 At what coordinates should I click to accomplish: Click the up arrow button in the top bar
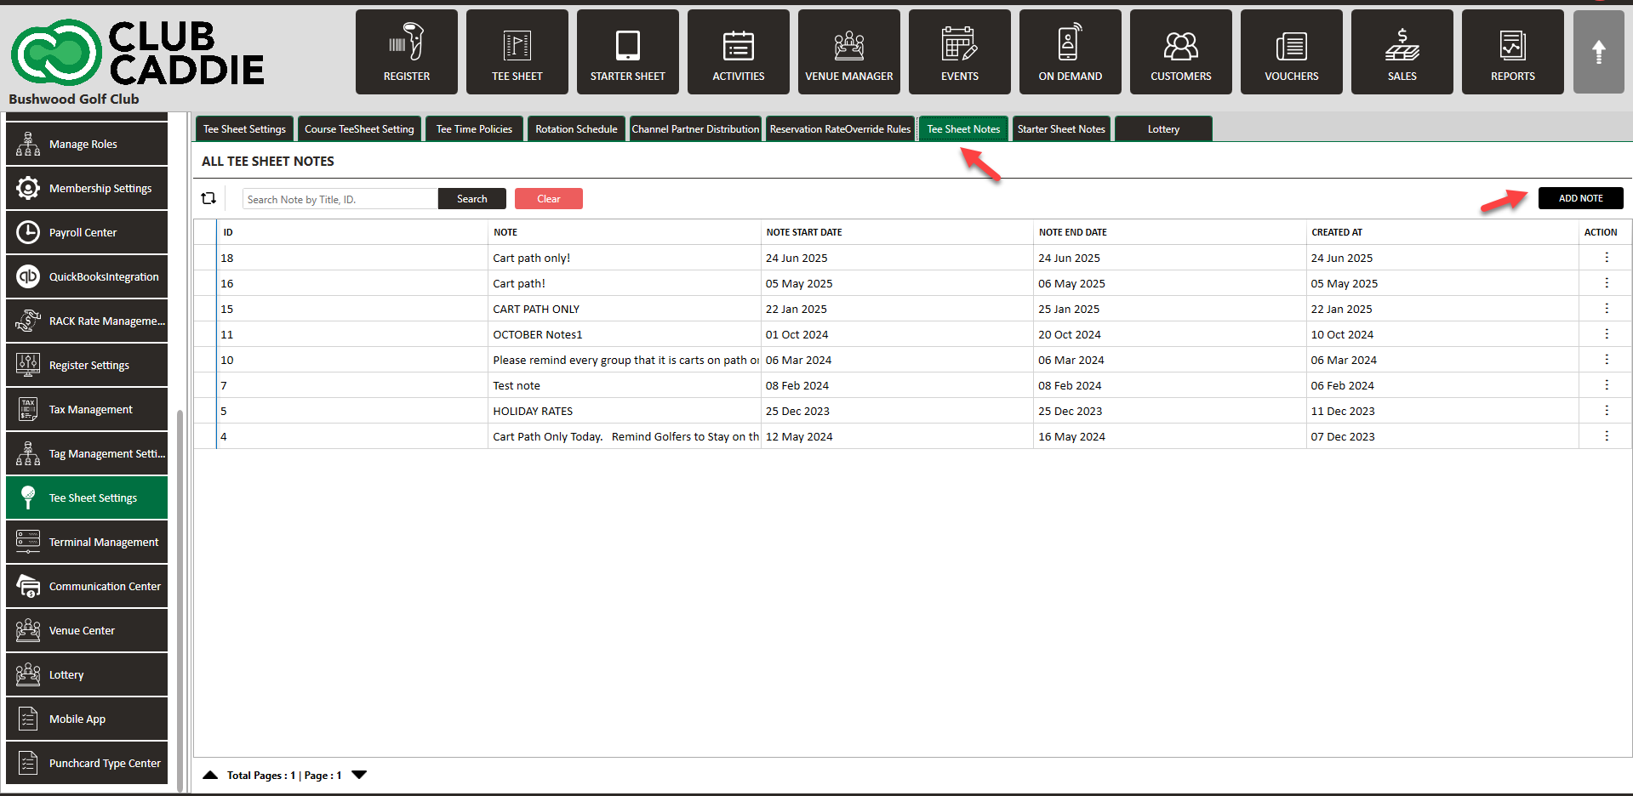tap(1598, 52)
